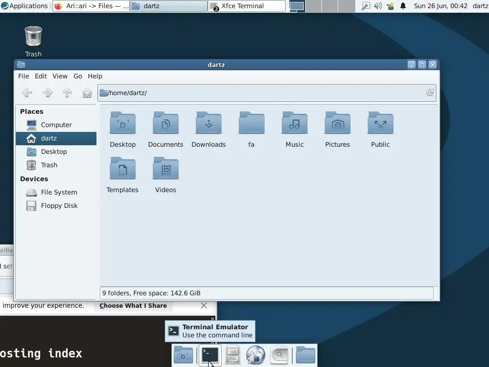Click the file manager window title icon
This screenshot has height=367, width=489.
(21, 65)
